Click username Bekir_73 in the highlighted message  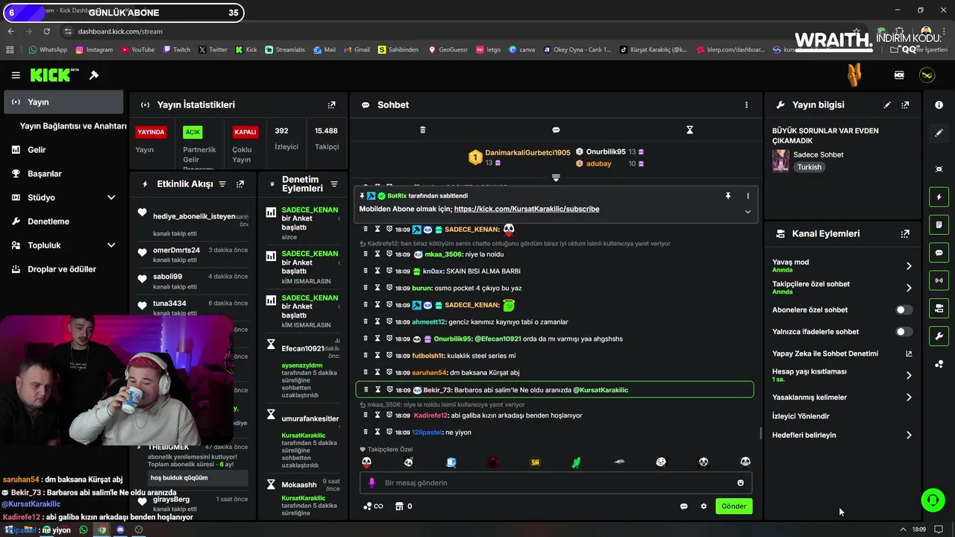pos(437,390)
